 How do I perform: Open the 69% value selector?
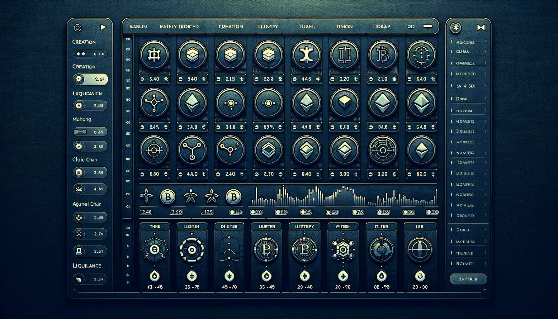pyautogui.click(x=268, y=127)
